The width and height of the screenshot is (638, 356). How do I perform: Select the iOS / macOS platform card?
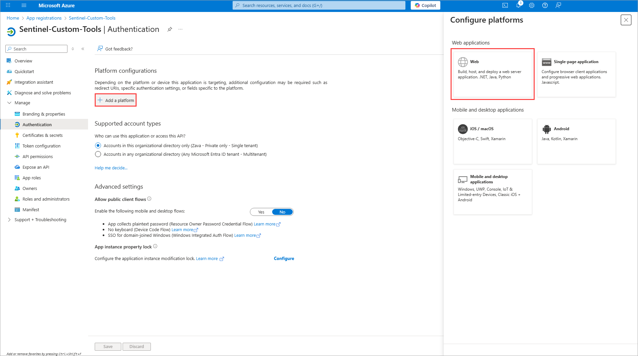coord(492,141)
